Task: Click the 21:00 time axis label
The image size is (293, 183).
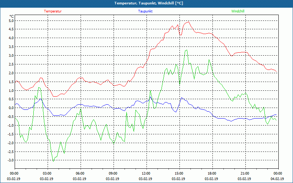Action: tap(245, 173)
